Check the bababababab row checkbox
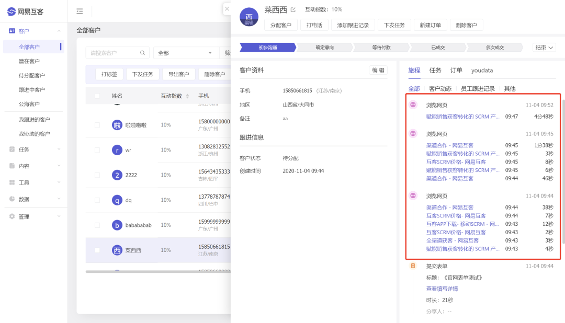 tap(97, 225)
